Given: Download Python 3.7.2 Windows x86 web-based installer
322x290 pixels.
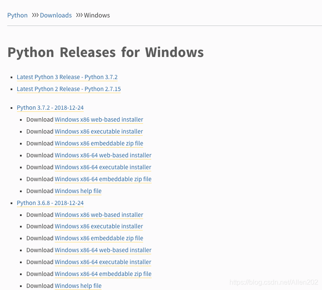Looking at the screenshot, I should [99, 119].
